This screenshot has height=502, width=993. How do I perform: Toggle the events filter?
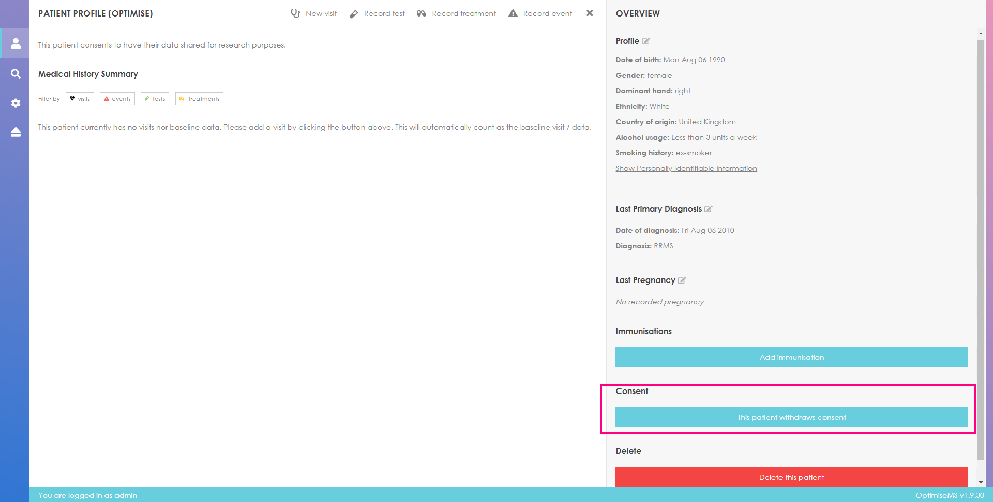pos(117,99)
